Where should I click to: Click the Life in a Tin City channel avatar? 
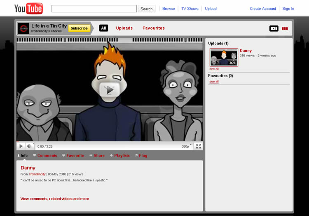24,28
